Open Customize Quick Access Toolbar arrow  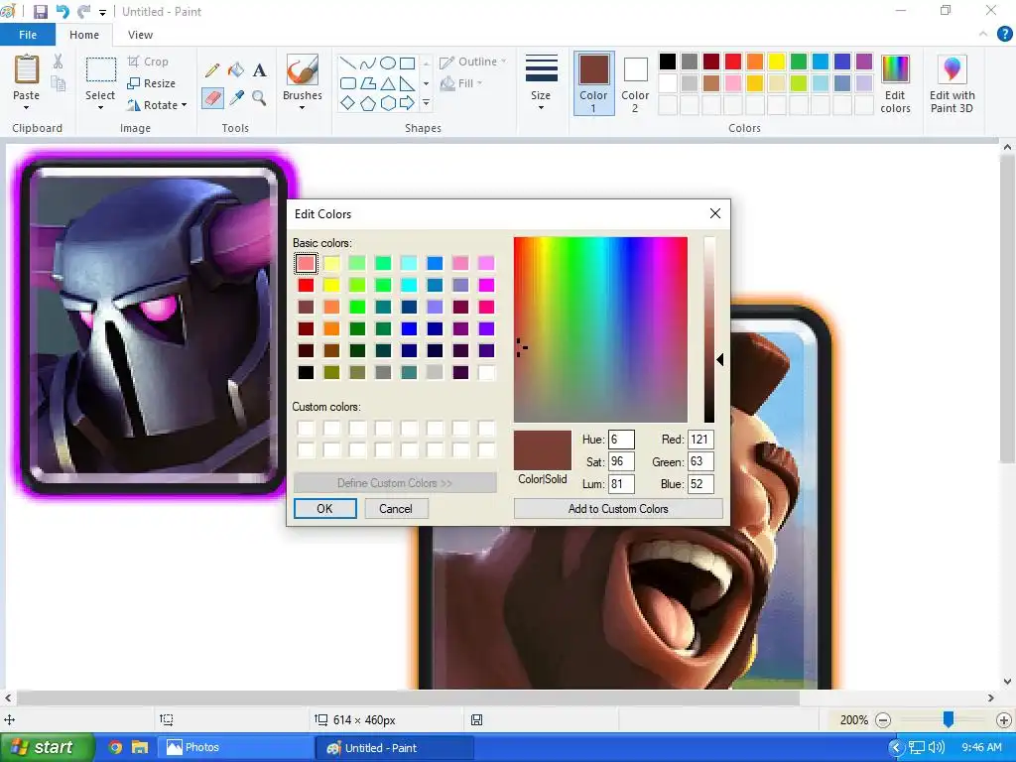102,12
